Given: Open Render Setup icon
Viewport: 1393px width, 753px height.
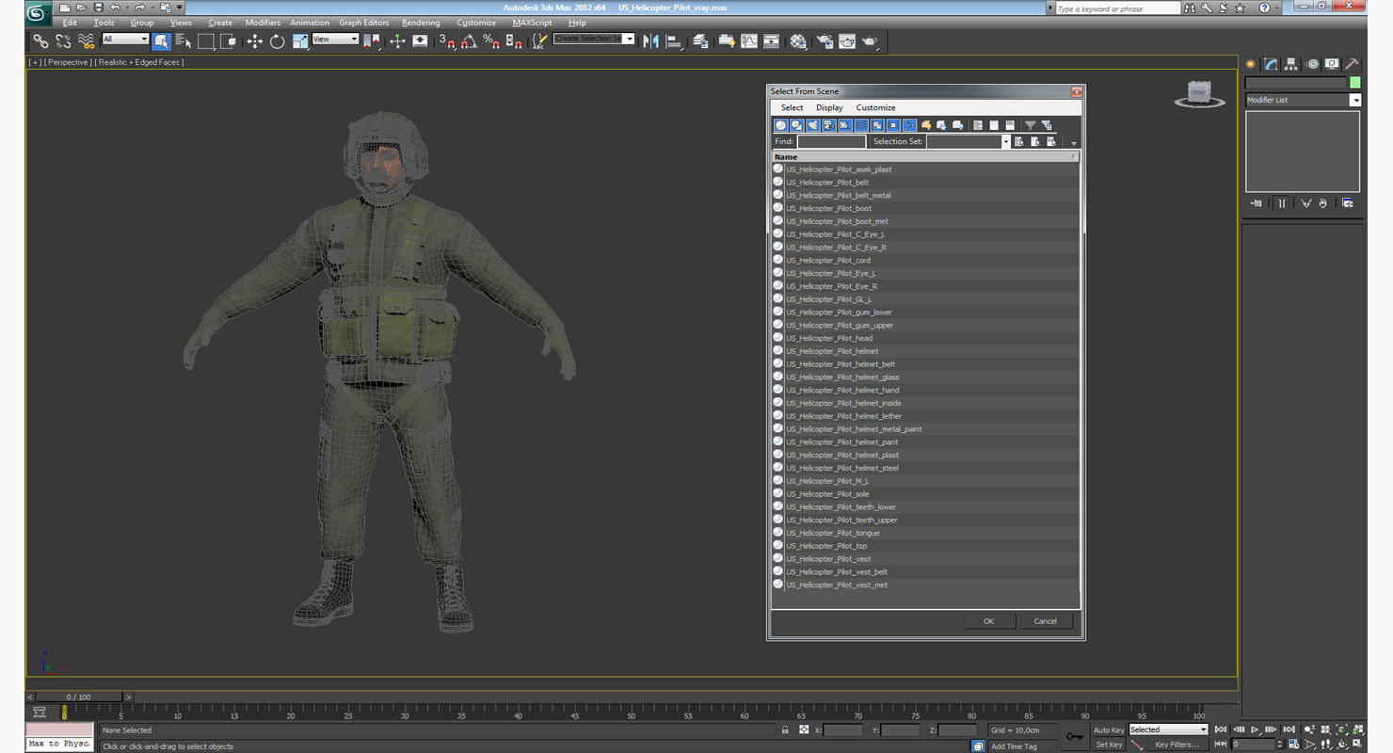Looking at the screenshot, I should coord(825,41).
